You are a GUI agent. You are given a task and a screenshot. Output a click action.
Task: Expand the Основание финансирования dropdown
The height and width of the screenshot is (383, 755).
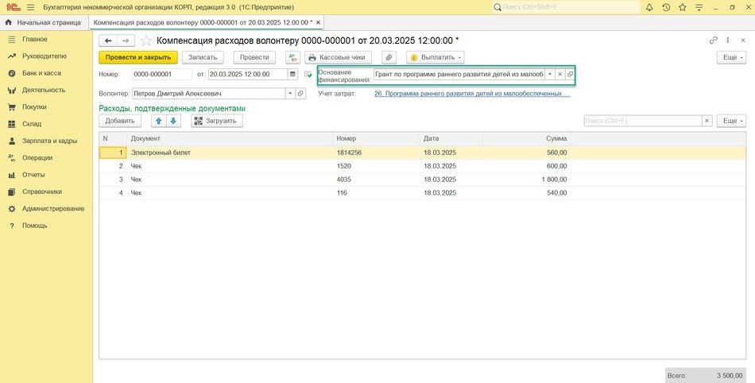(x=549, y=74)
